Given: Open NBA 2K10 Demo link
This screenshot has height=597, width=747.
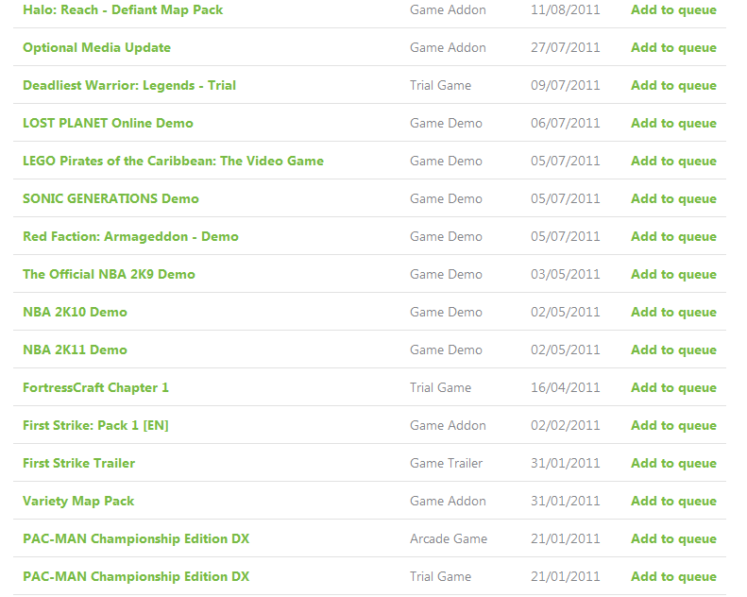Looking at the screenshot, I should 76,312.
